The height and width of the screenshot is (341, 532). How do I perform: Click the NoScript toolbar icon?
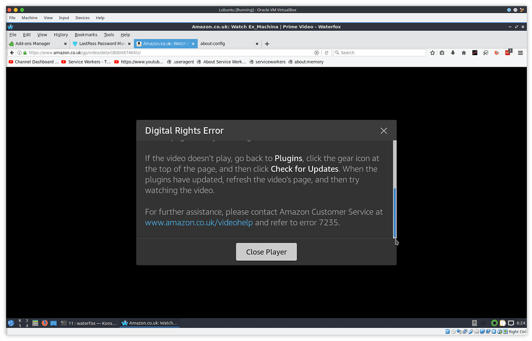[475, 53]
